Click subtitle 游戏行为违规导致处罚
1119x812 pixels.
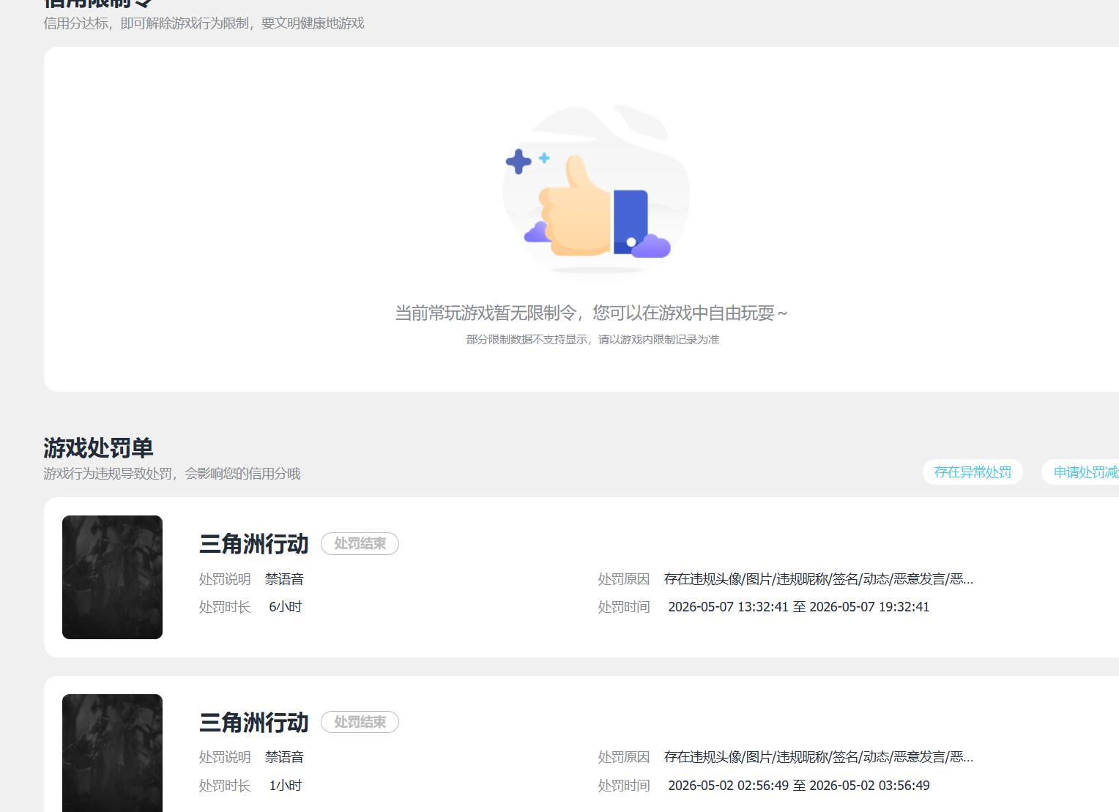pyautogui.click(x=107, y=474)
